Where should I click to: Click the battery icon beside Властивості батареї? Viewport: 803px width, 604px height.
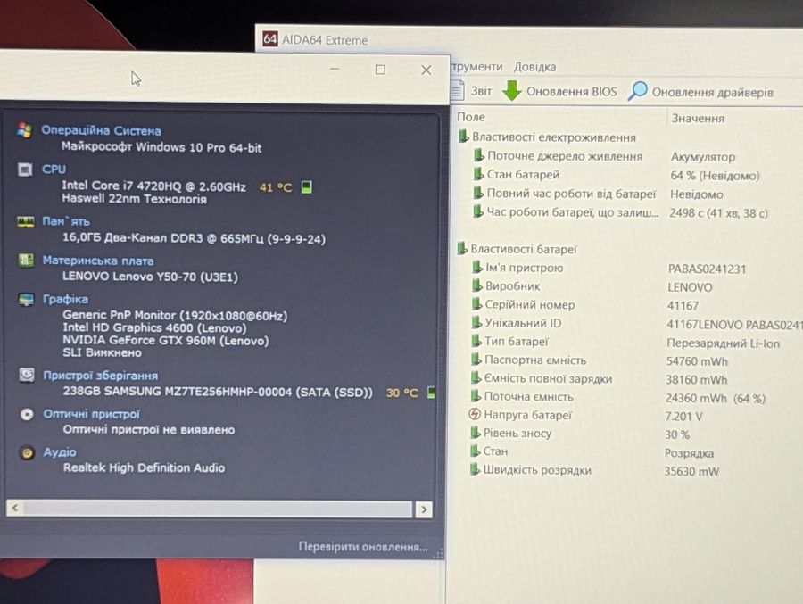tap(462, 248)
